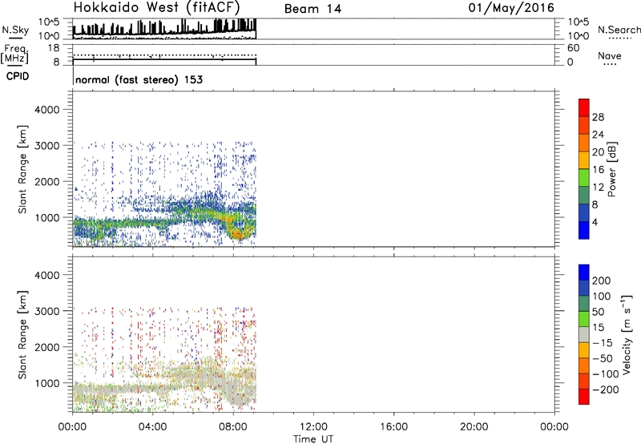Image resolution: width=641 pixels, height=444 pixels.
Task: Click the '4000' tick in the power panel
Action: [47, 110]
